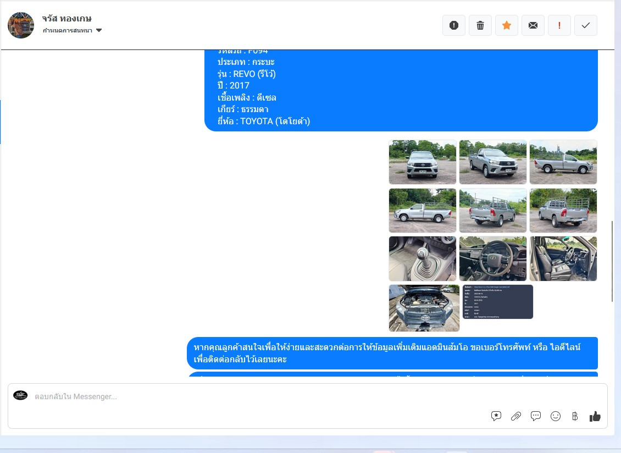621x453 pixels.
Task: Mark conversation unread with envelope icon
Action: [x=533, y=25]
